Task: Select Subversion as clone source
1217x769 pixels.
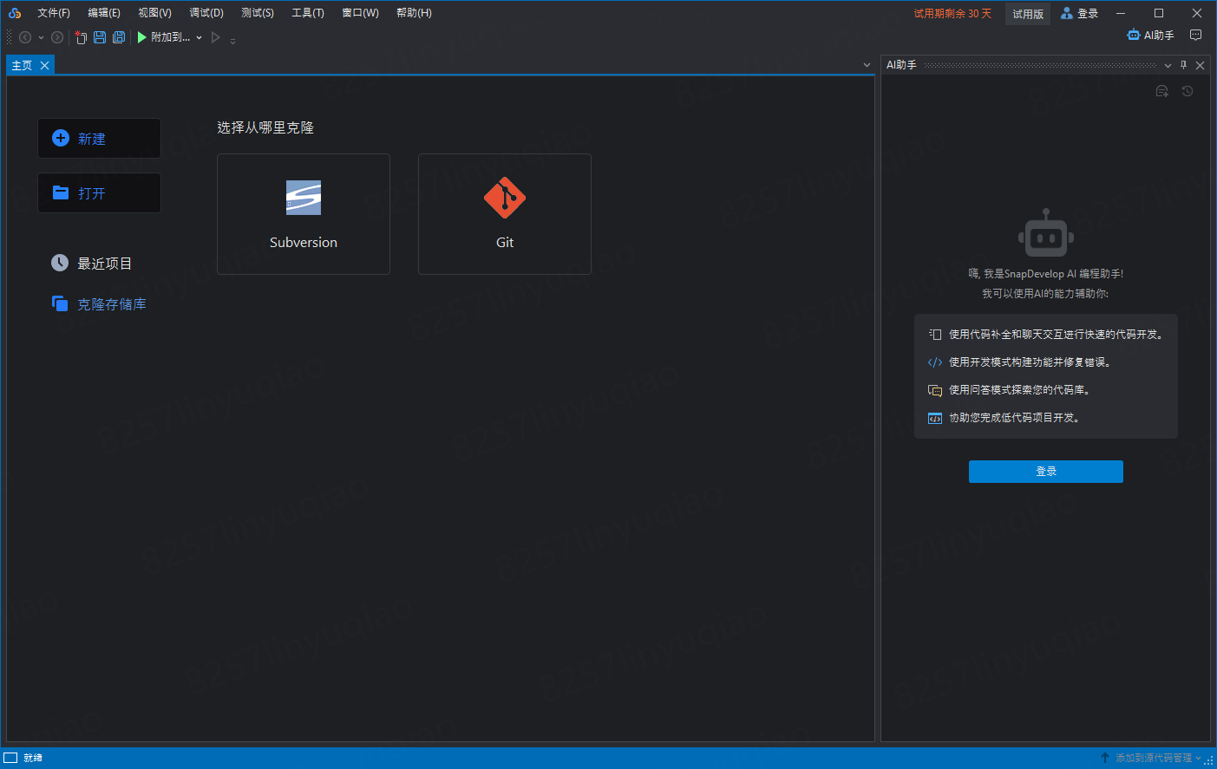Action: 303,214
